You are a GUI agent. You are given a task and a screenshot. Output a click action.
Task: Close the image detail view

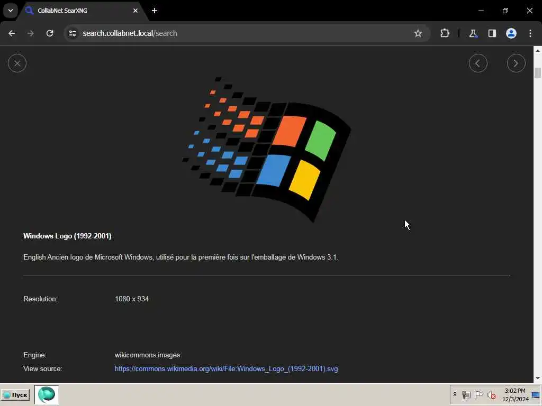(17, 63)
